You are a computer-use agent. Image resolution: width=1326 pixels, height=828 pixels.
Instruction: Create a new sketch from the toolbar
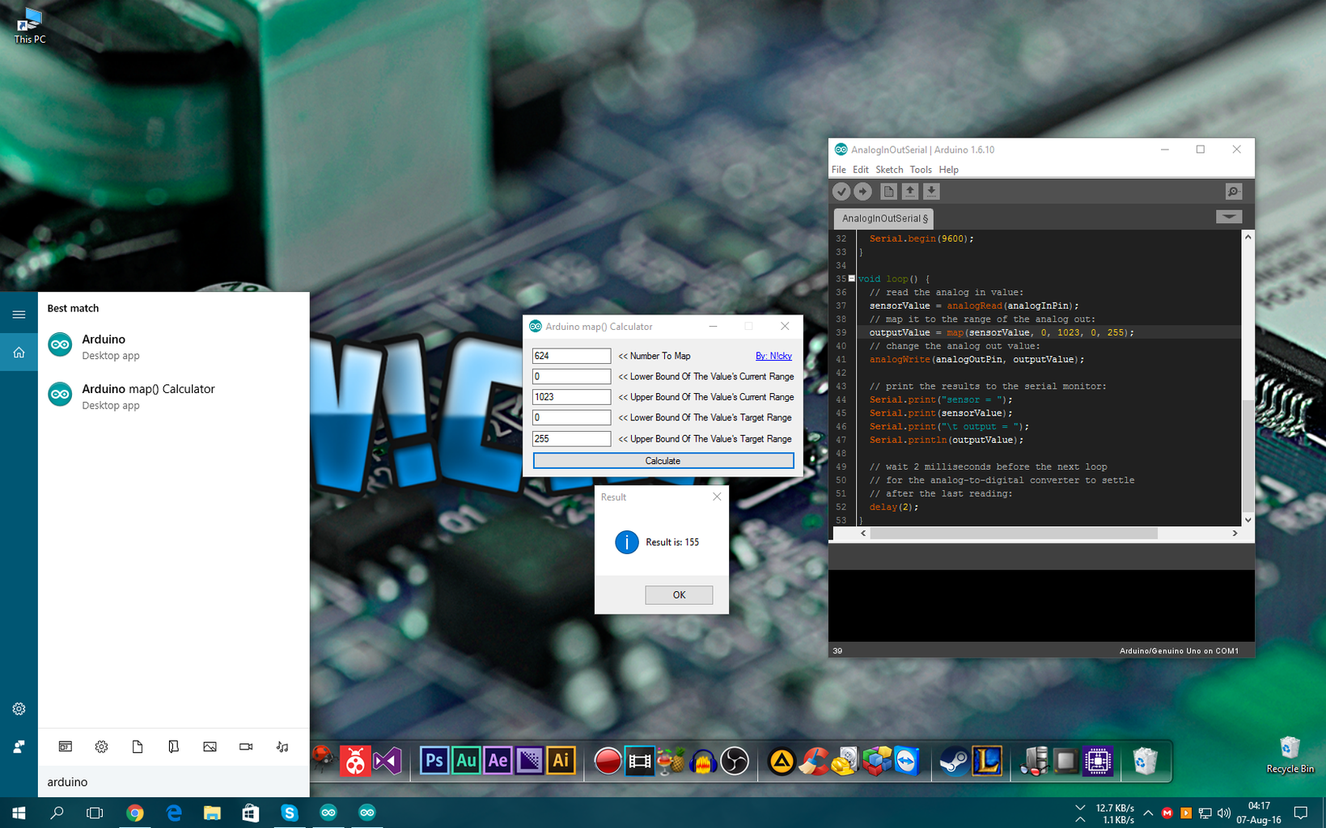coord(888,191)
